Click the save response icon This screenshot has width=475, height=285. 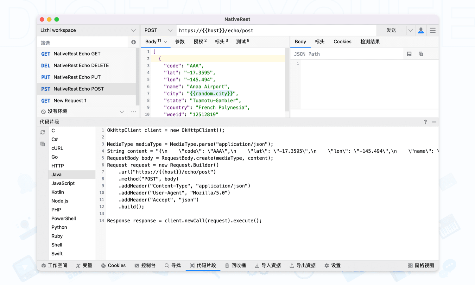(x=409, y=54)
